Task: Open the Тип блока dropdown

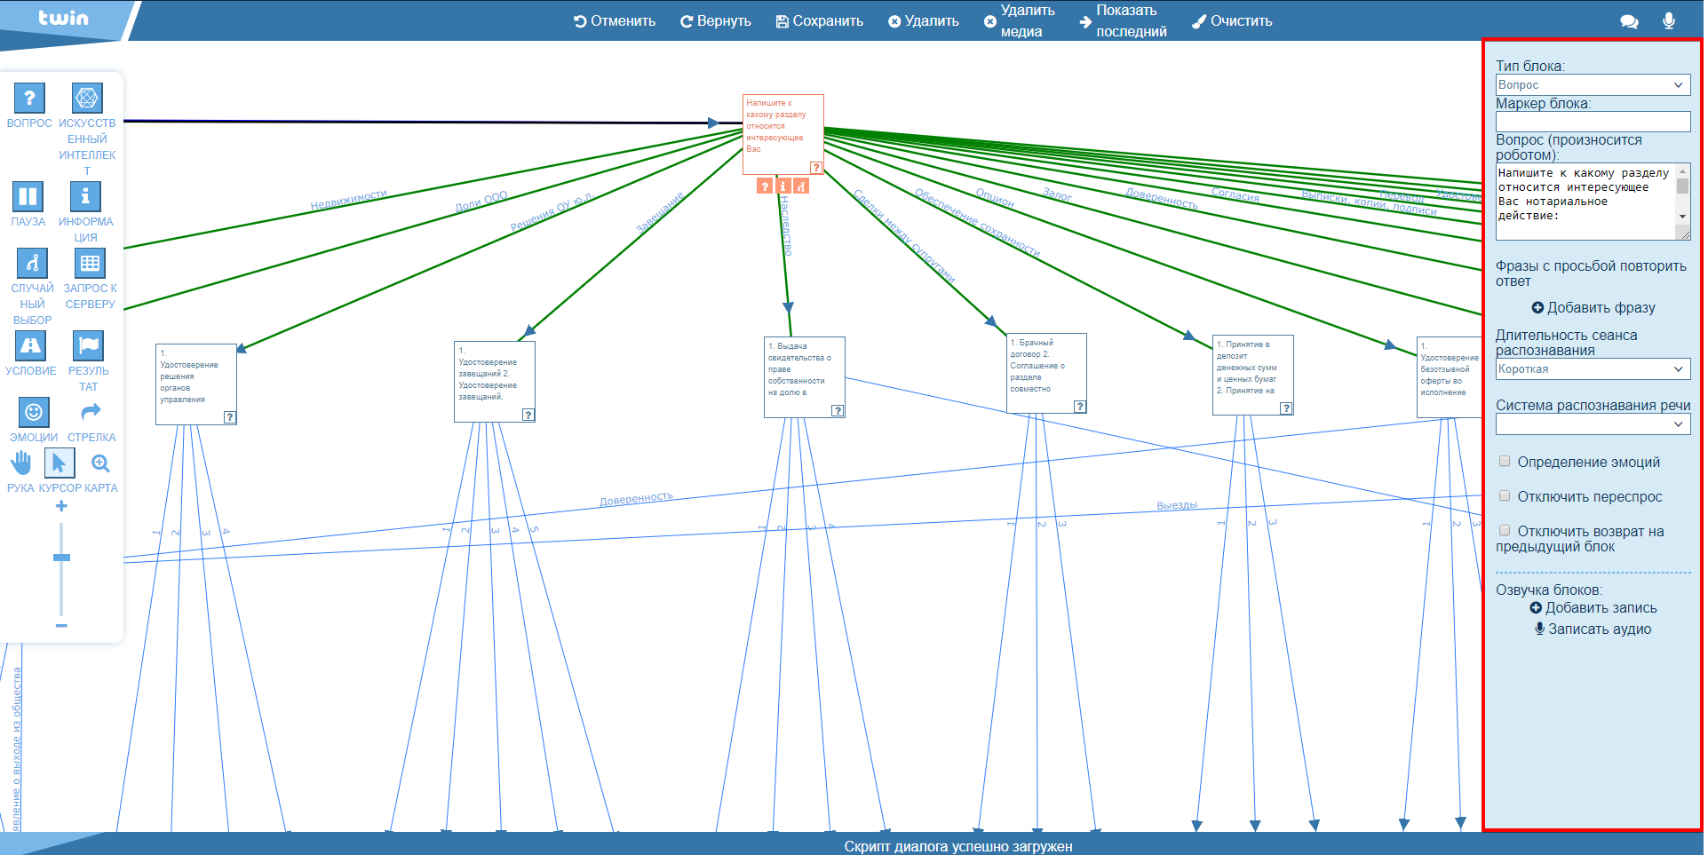Action: coord(1592,85)
